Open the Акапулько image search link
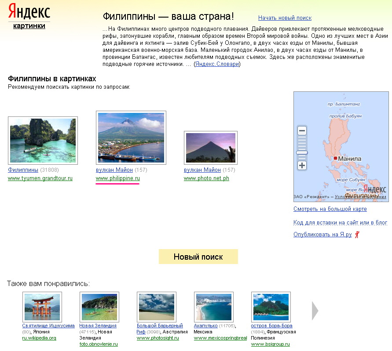This screenshot has width=392, height=351. click(x=206, y=326)
